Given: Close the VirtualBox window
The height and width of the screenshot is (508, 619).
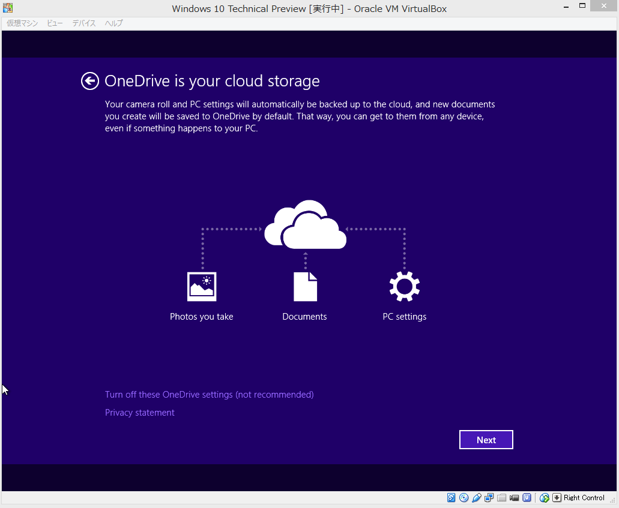Looking at the screenshot, I should coord(604,5).
